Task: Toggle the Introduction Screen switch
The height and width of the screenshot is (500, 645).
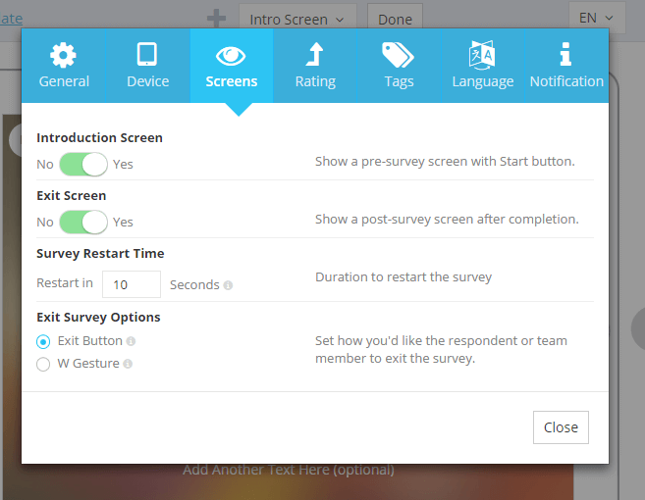Action: tap(83, 165)
